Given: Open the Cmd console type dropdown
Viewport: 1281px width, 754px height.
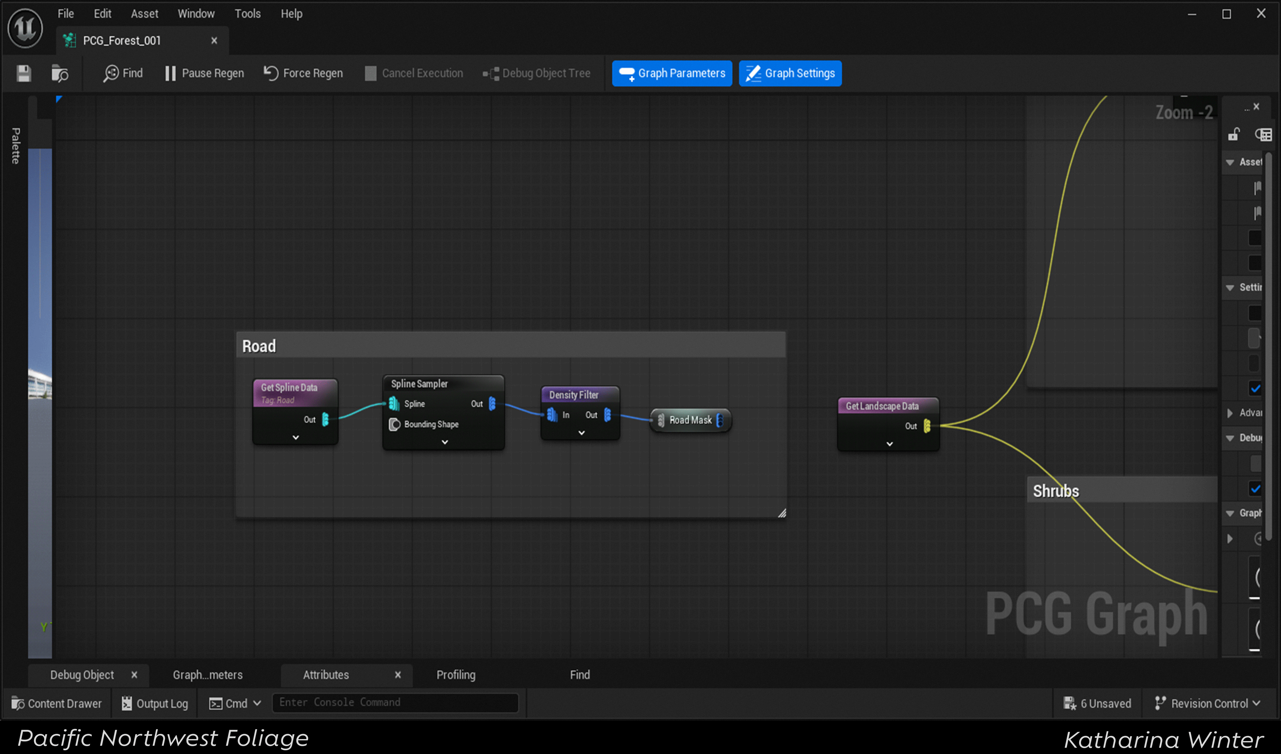Looking at the screenshot, I should [256, 703].
